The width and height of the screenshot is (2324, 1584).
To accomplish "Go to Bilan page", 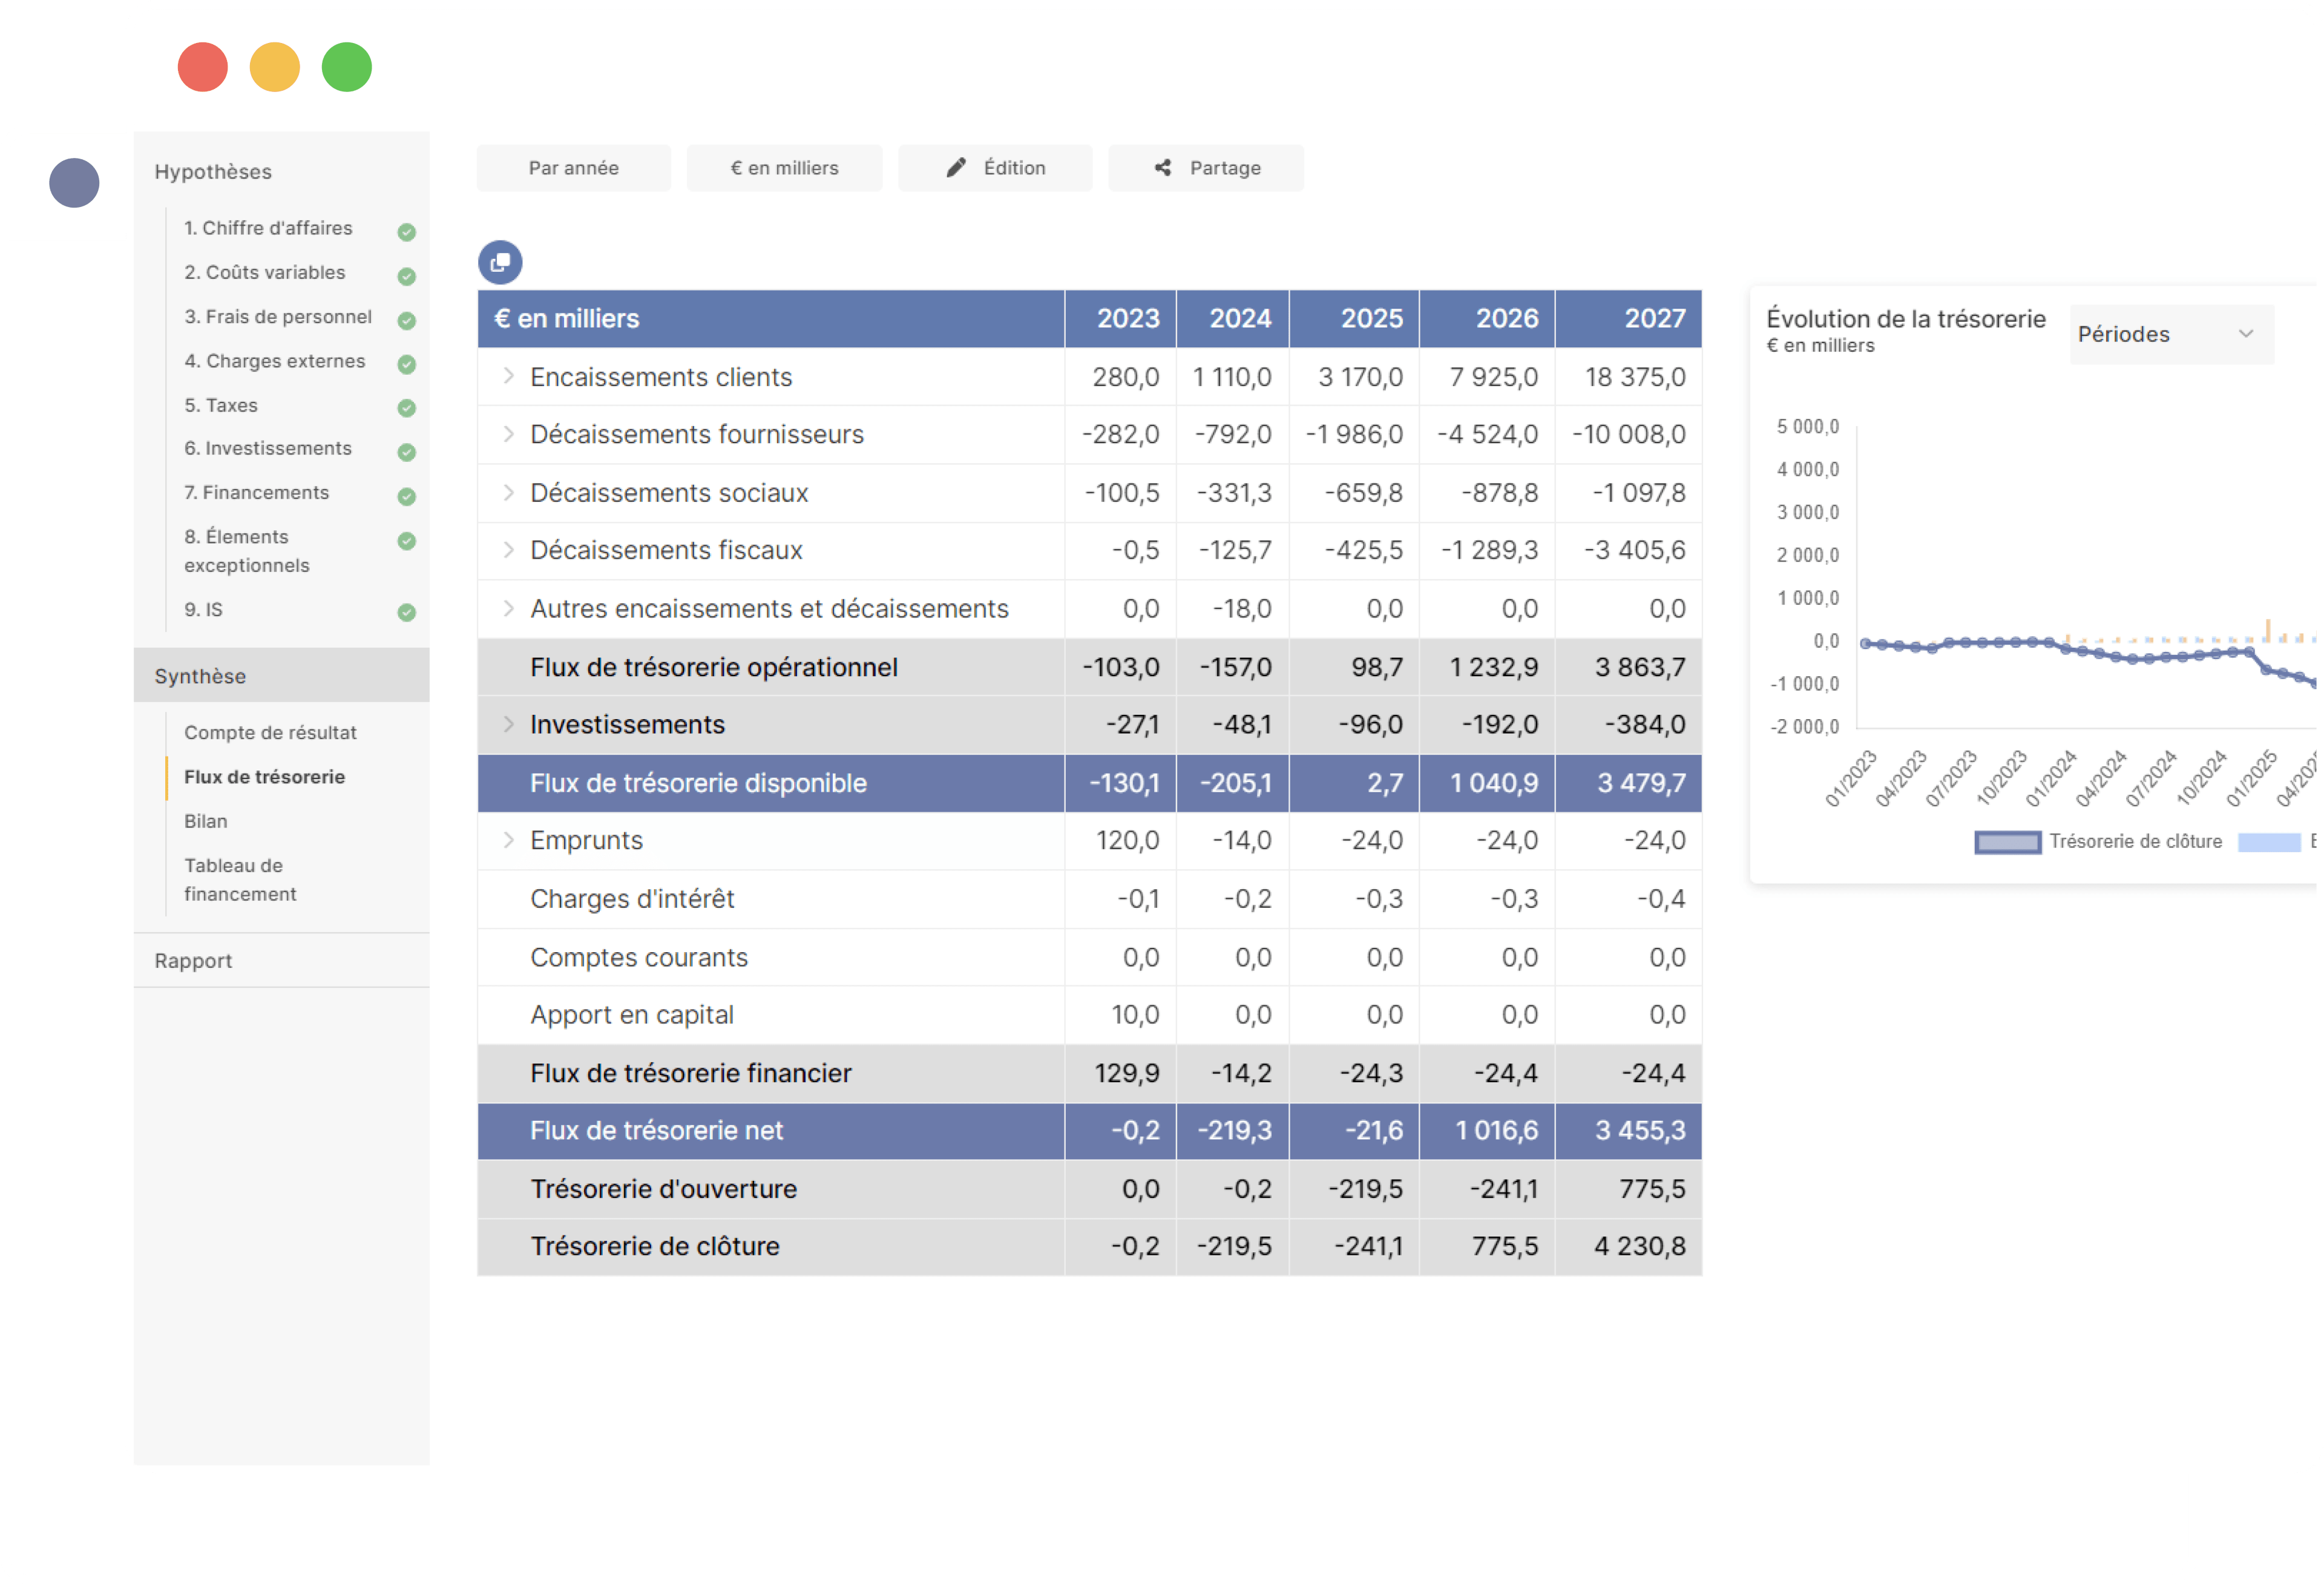I will pos(205,821).
